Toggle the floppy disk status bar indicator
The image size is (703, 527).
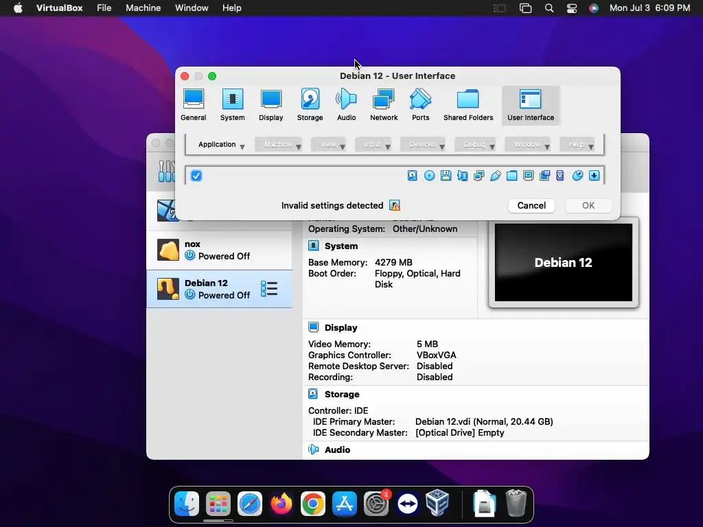point(446,176)
